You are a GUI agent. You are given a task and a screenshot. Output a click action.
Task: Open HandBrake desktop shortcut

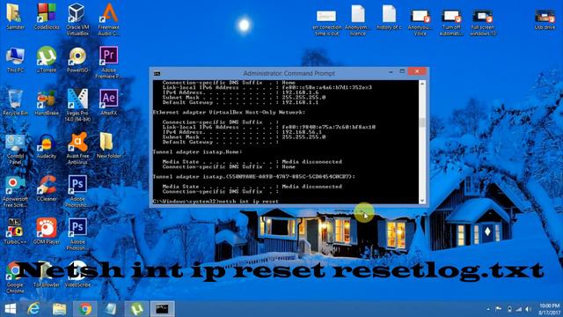(x=47, y=103)
